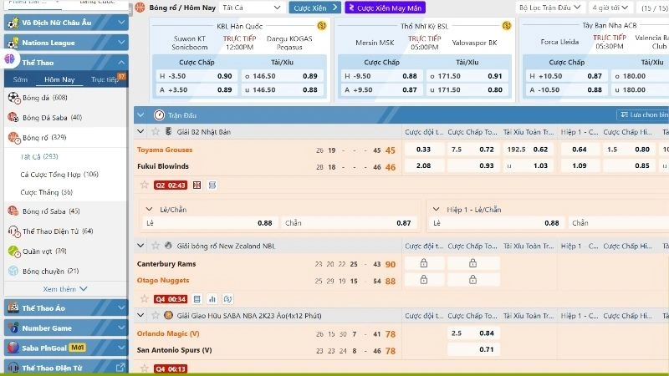Select Cá Cược Tổng Hợp (106)
Viewport: 669px width, 376px height.
point(59,175)
